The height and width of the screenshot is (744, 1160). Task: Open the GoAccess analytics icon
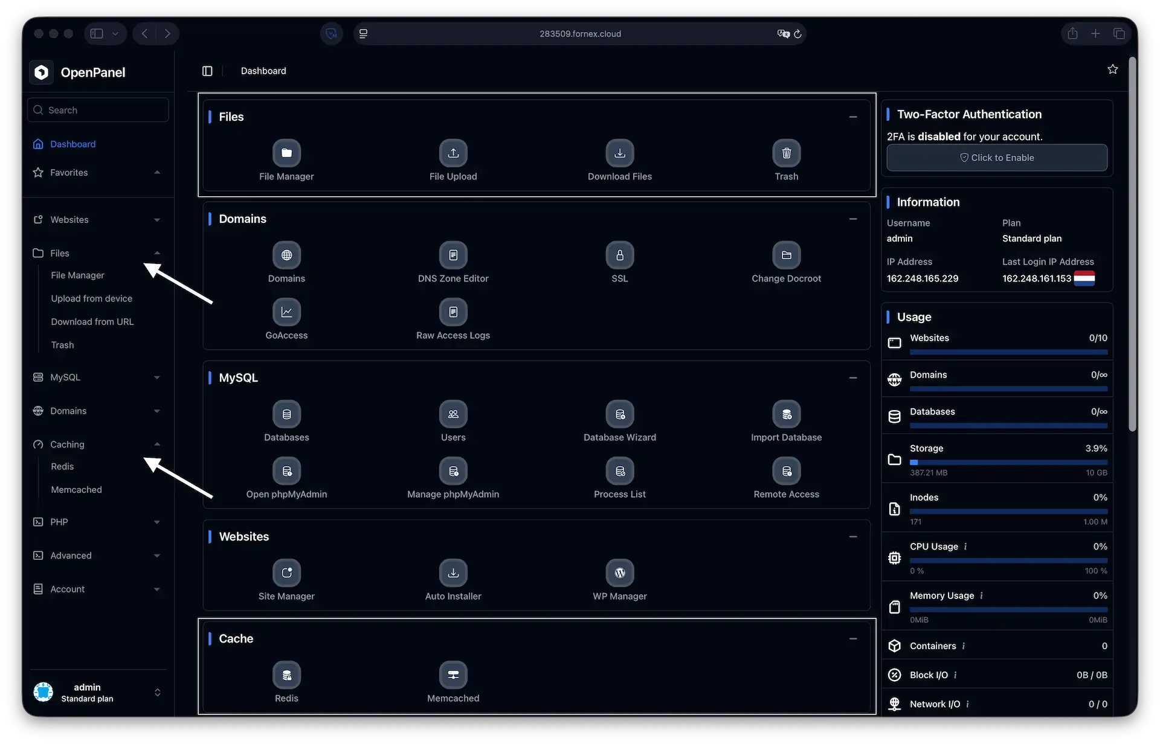coord(286,312)
